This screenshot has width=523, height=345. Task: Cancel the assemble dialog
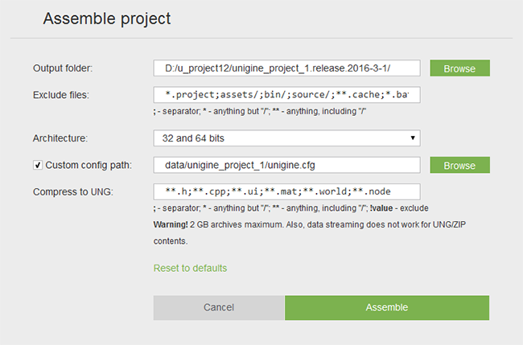pos(219,307)
